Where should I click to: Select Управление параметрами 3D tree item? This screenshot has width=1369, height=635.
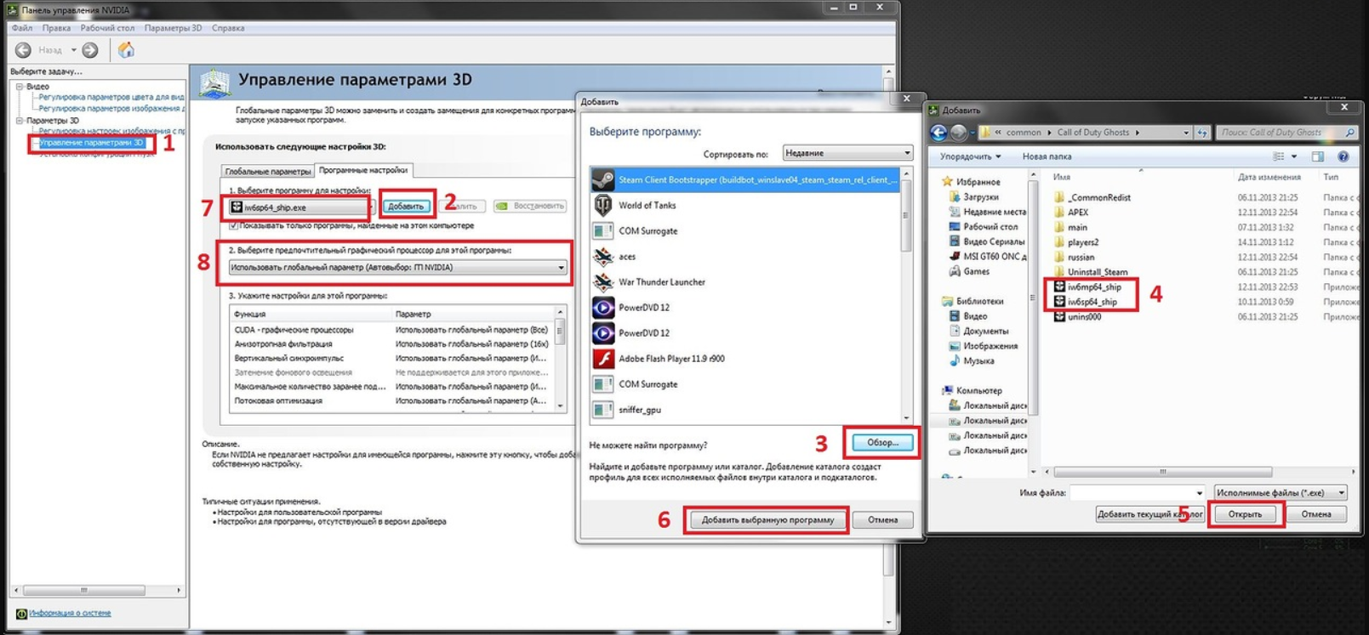pyautogui.click(x=91, y=142)
